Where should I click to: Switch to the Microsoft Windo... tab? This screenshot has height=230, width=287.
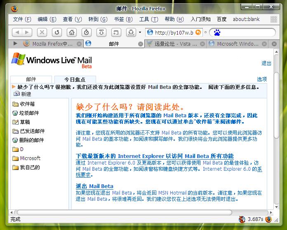click(237, 44)
